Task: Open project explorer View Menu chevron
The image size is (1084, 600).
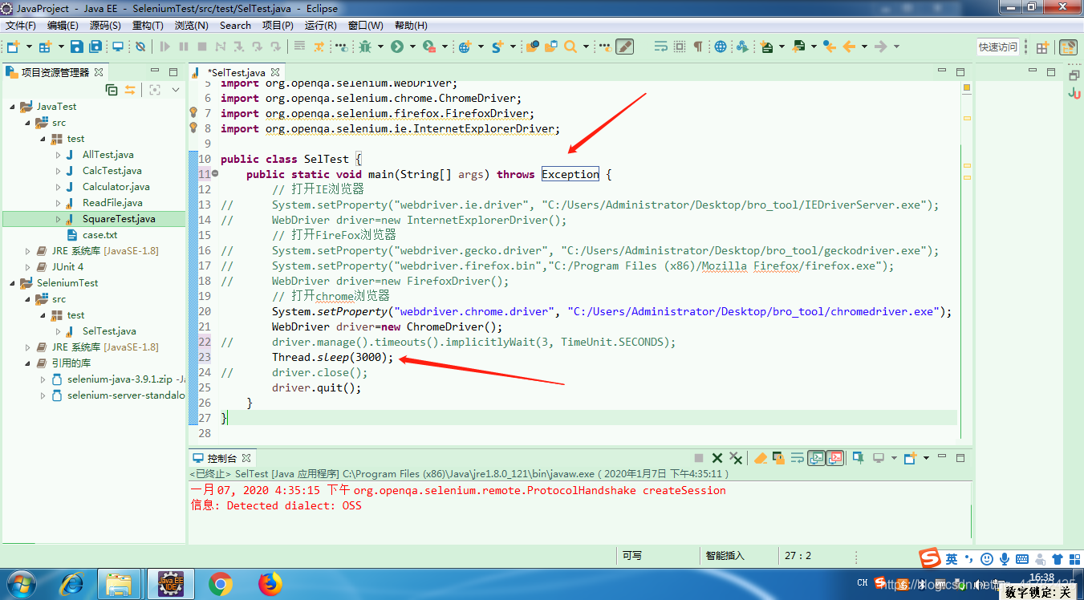Action: (x=177, y=90)
